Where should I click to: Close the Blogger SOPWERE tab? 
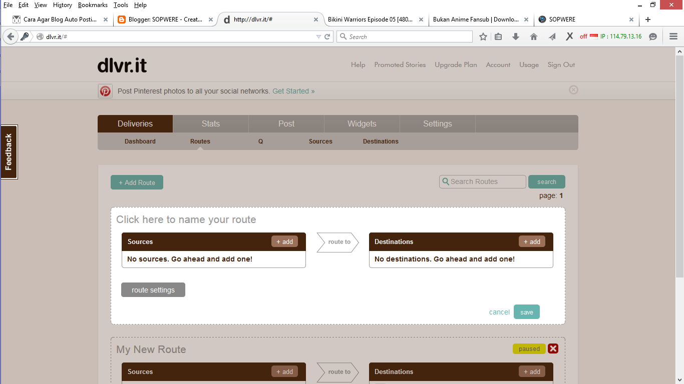tap(210, 19)
